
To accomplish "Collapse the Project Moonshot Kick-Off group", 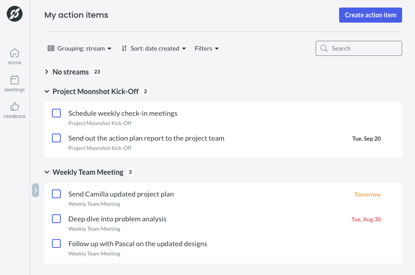I will 47,91.
